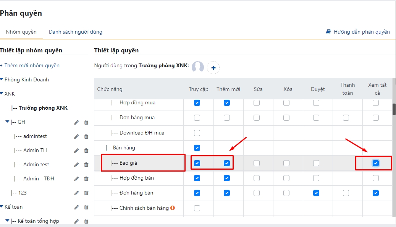This screenshot has height=227, width=396.
Task: Click the pencil icon next to Kế toán
Action: [x=76, y=207]
